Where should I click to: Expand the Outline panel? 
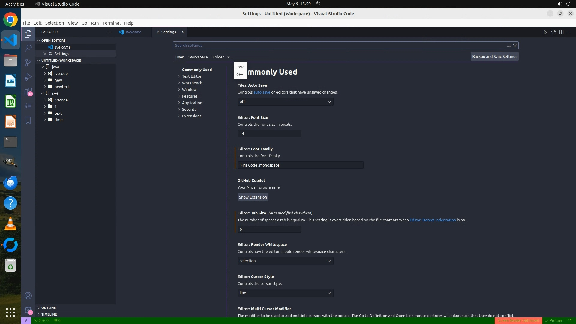(x=49, y=308)
